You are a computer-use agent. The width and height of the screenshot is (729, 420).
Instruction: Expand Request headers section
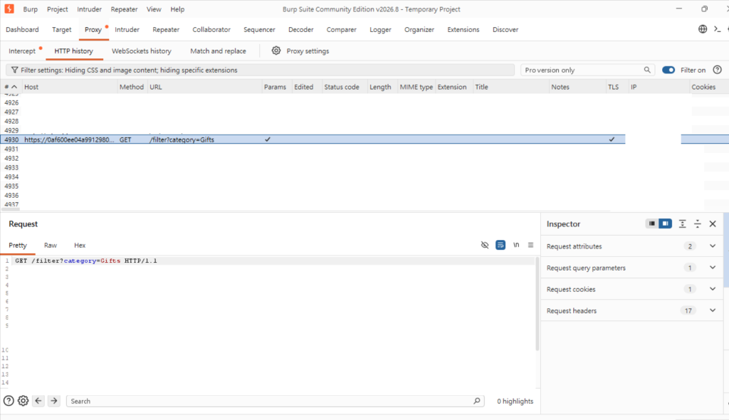[712, 310]
